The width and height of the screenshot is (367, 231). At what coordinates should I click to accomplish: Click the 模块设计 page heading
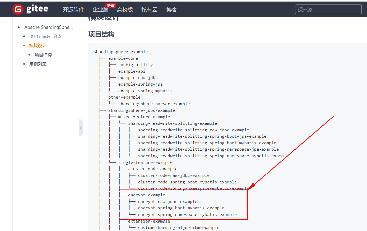(103, 17)
